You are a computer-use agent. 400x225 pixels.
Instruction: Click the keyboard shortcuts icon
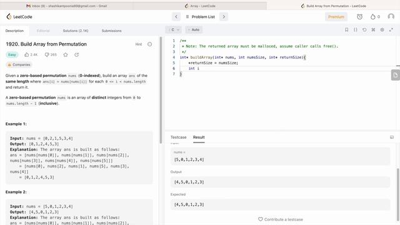373,30
